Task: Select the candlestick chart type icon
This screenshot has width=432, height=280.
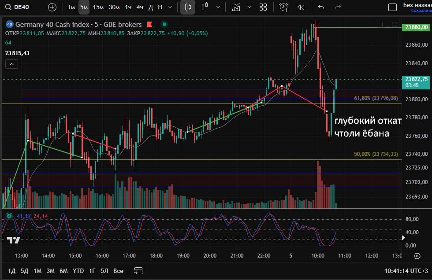Action: [188, 7]
